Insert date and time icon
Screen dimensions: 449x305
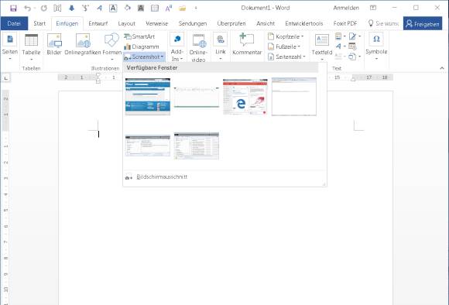(352, 46)
